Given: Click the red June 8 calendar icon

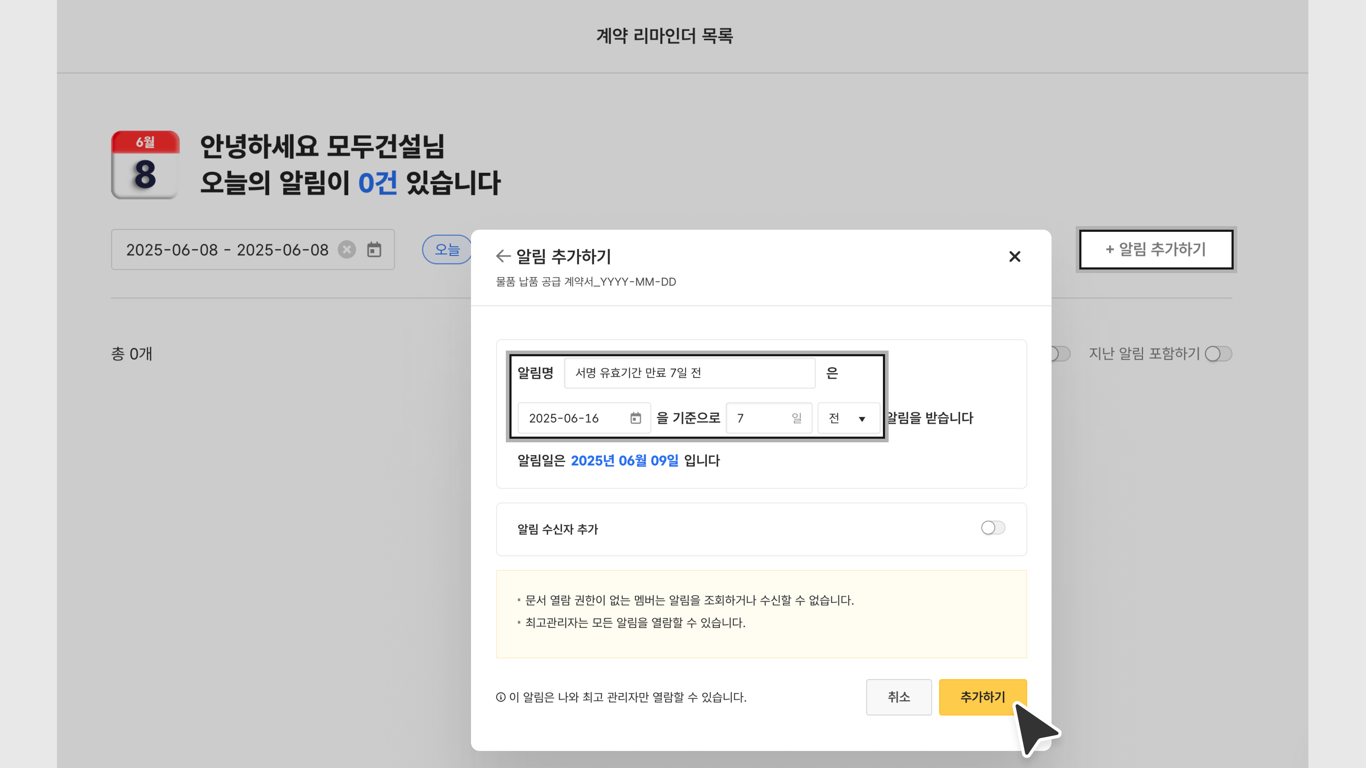Looking at the screenshot, I should (145, 165).
